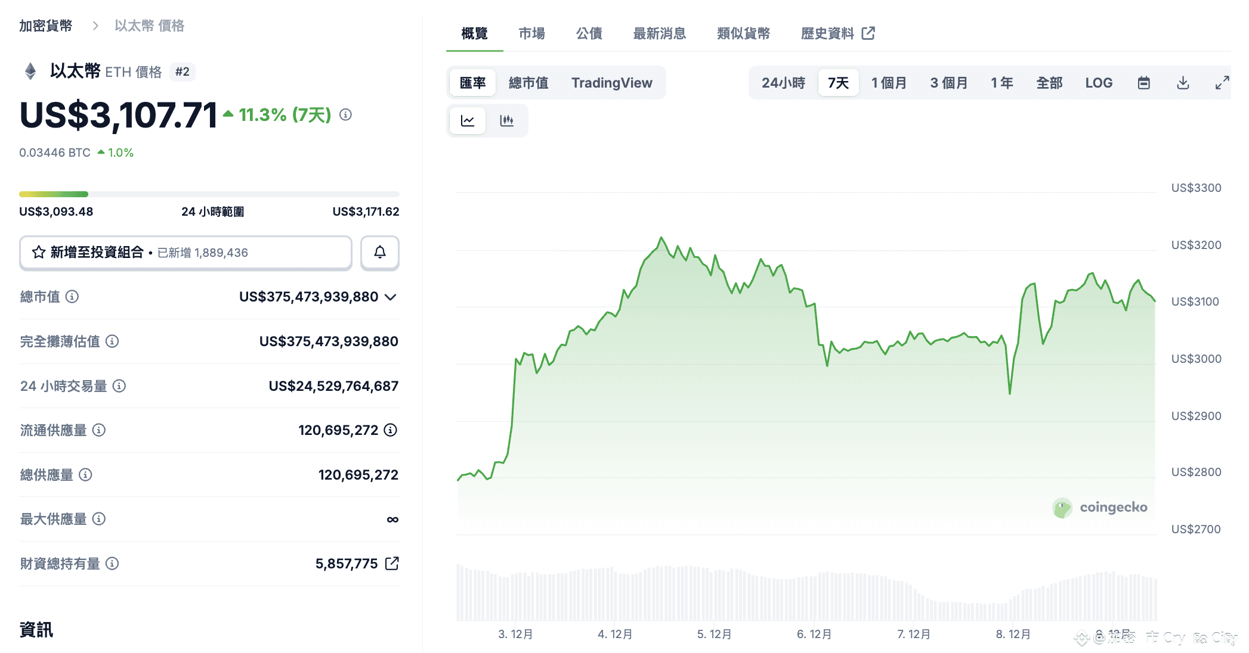The image size is (1249, 653).
Task: Show info for 7-day percentage change
Action: point(345,114)
